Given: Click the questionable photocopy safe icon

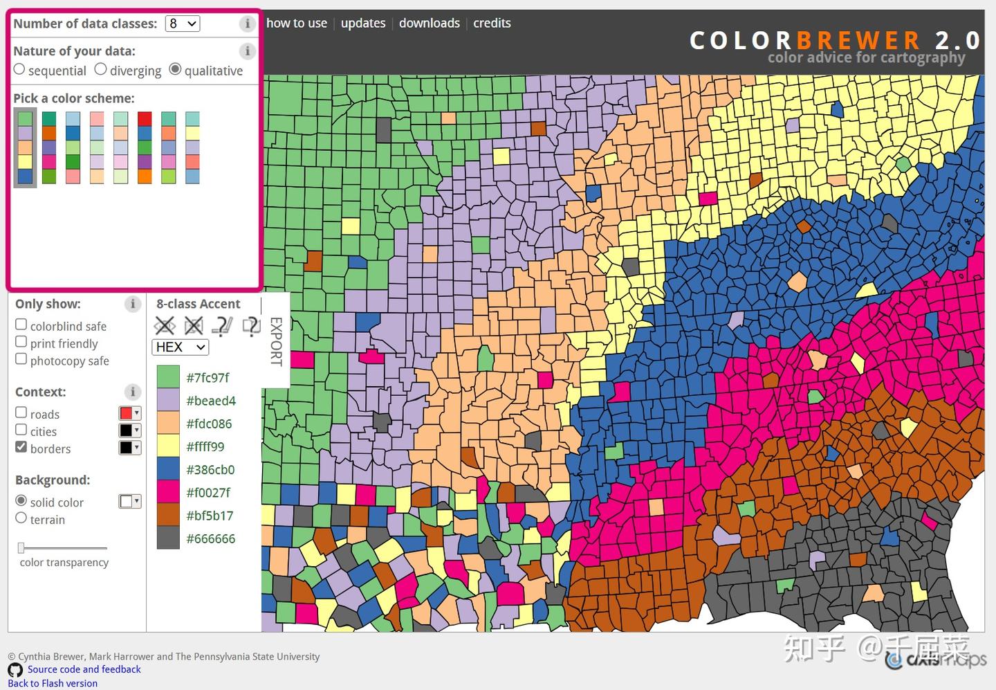Looking at the screenshot, I should (251, 325).
